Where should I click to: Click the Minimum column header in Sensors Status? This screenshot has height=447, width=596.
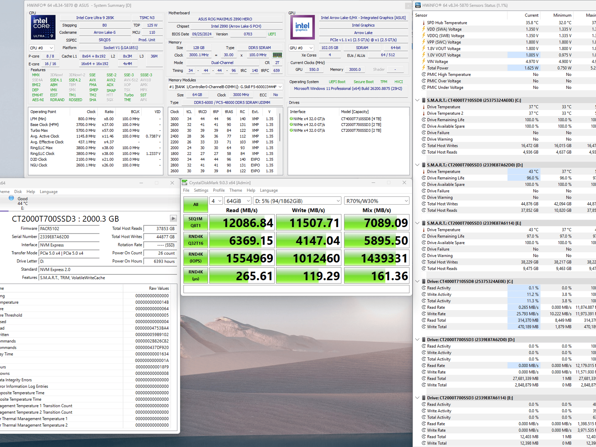coord(562,15)
